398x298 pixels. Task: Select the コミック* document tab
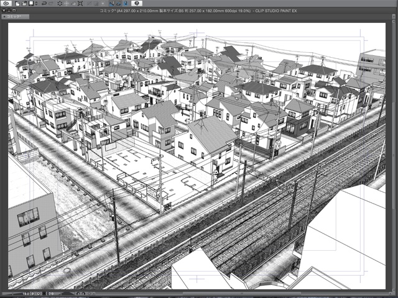click(x=15, y=17)
